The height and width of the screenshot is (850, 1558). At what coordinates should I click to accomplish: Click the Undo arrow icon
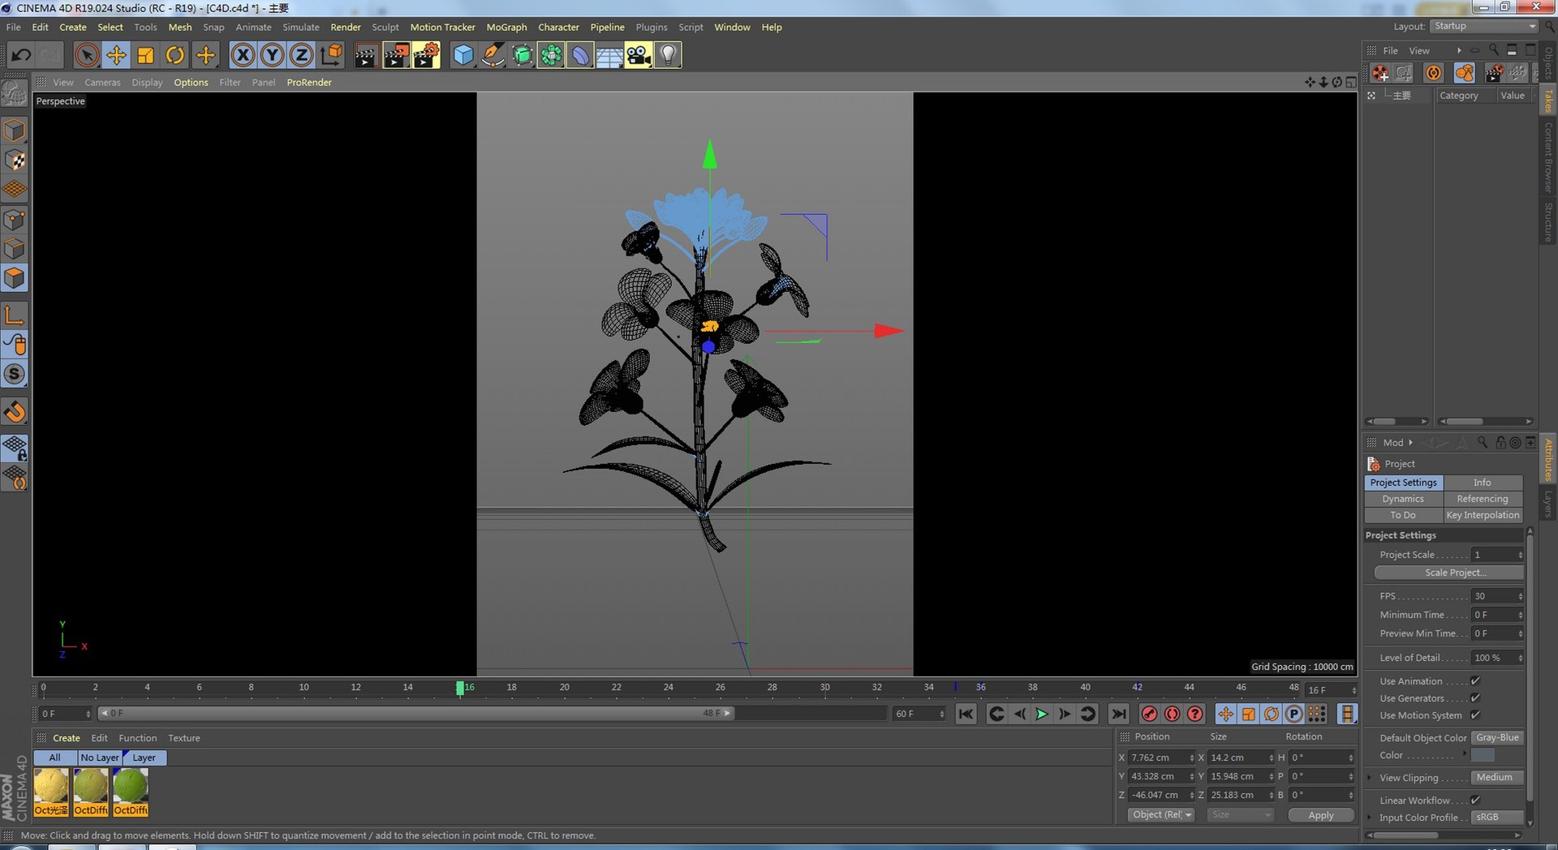pyautogui.click(x=21, y=55)
